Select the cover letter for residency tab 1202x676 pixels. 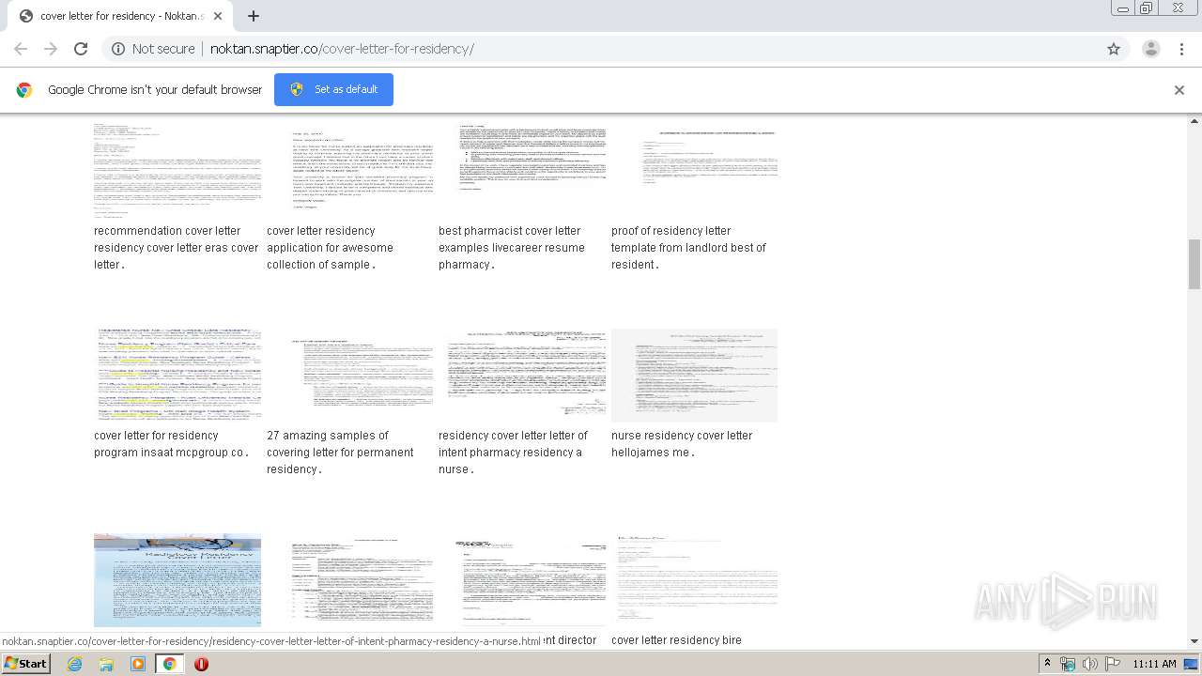[x=119, y=16]
